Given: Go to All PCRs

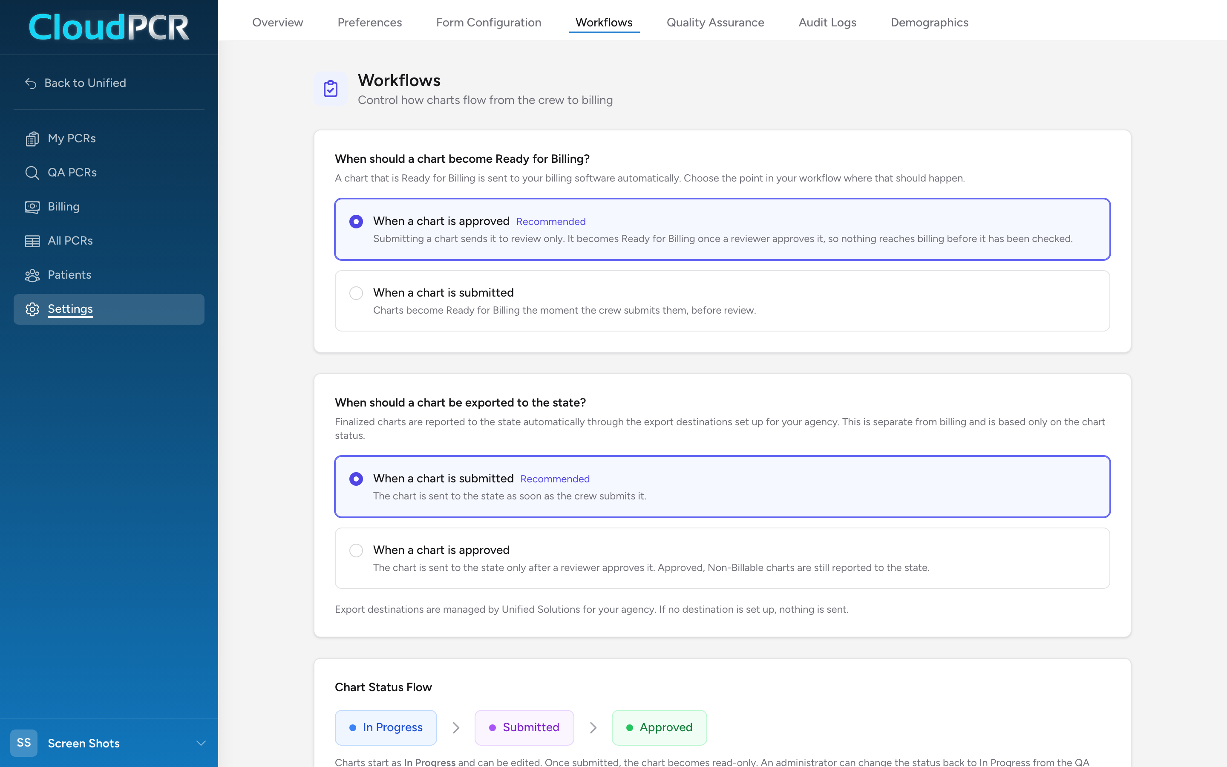Looking at the screenshot, I should click(x=109, y=241).
